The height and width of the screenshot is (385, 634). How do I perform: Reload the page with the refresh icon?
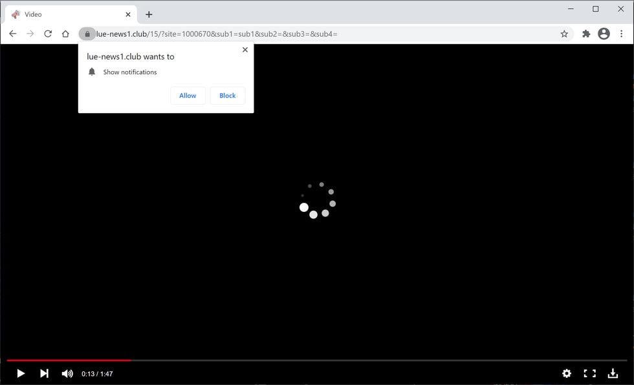47,33
